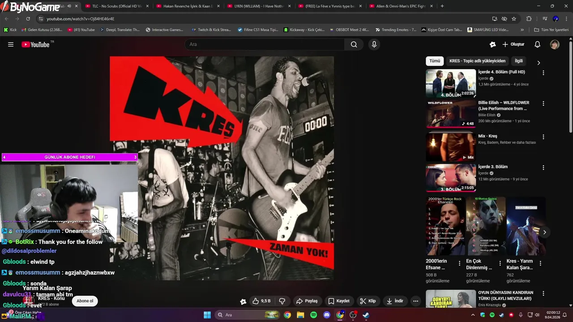Toggle the eye-slash icon in address bar
The height and width of the screenshot is (322, 573).
click(x=504, y=19)
